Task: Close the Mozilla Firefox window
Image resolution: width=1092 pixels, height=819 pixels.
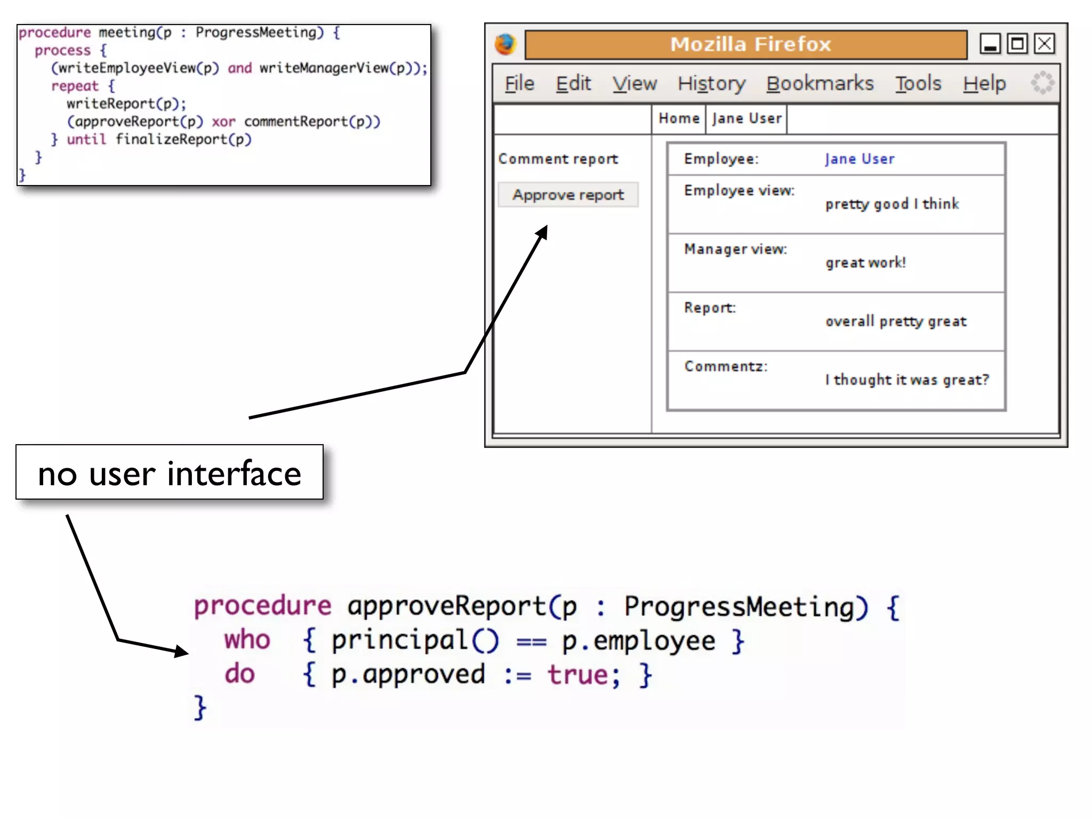Action: 1044,44
